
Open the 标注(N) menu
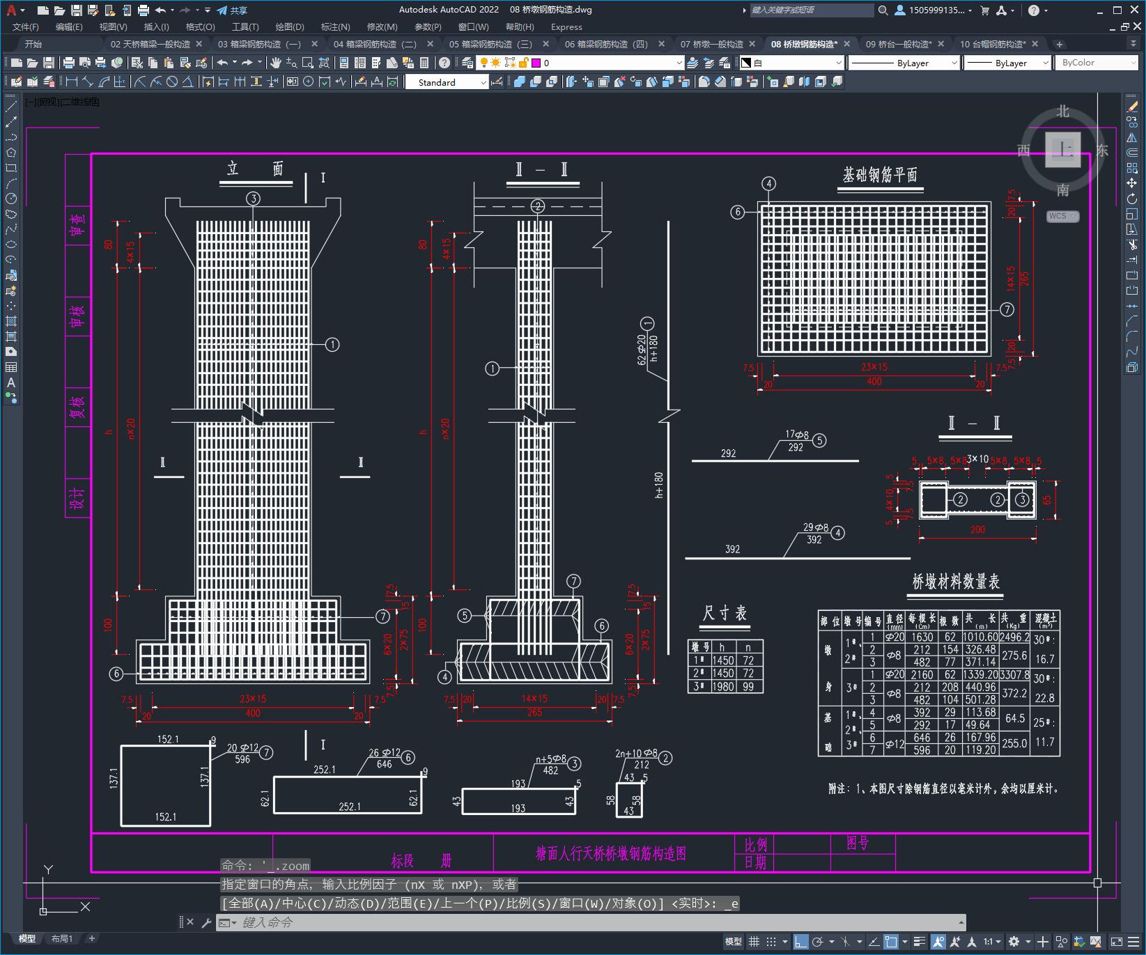click(x=335, y=26)
